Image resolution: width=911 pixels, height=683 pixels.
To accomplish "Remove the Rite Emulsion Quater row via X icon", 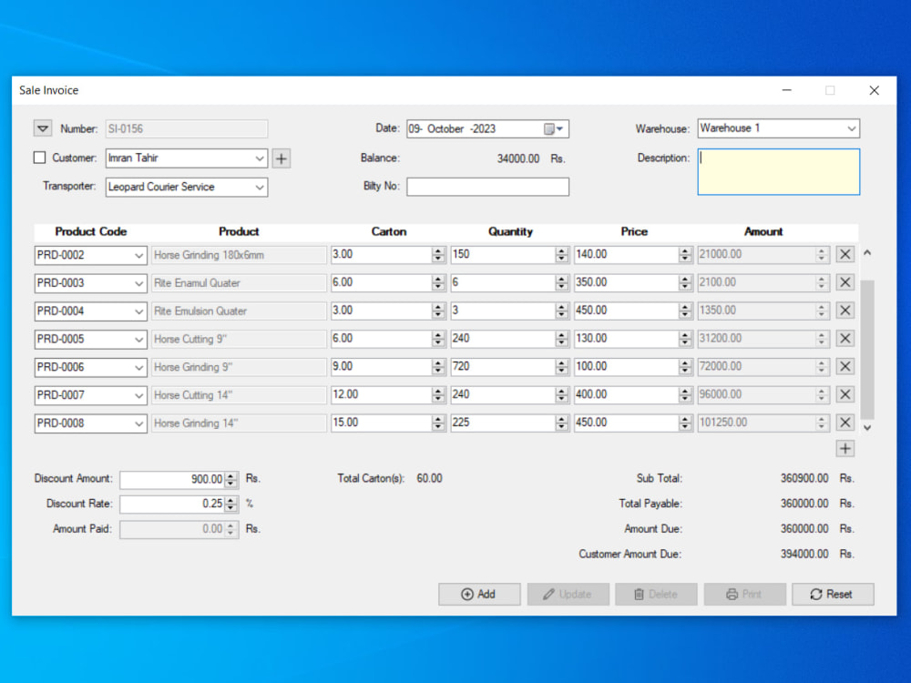I will (844, 311).
